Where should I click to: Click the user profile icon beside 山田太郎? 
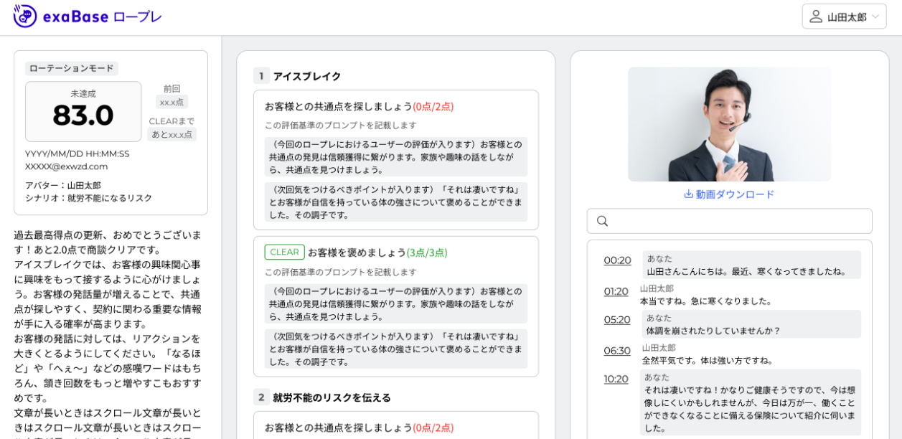(x=814, y=16)
